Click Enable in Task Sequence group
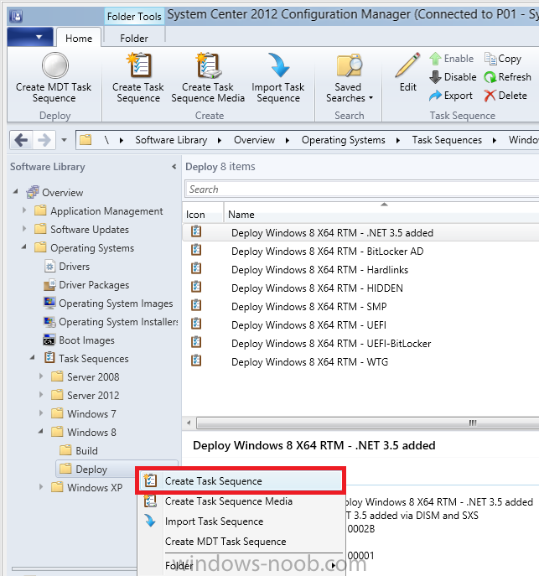The height and width of the screenshot is (576, 539). tap(452, 59)
